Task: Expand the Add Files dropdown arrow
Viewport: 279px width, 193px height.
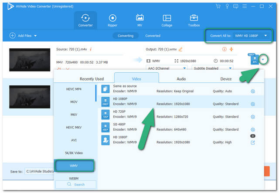Action: 35,36
